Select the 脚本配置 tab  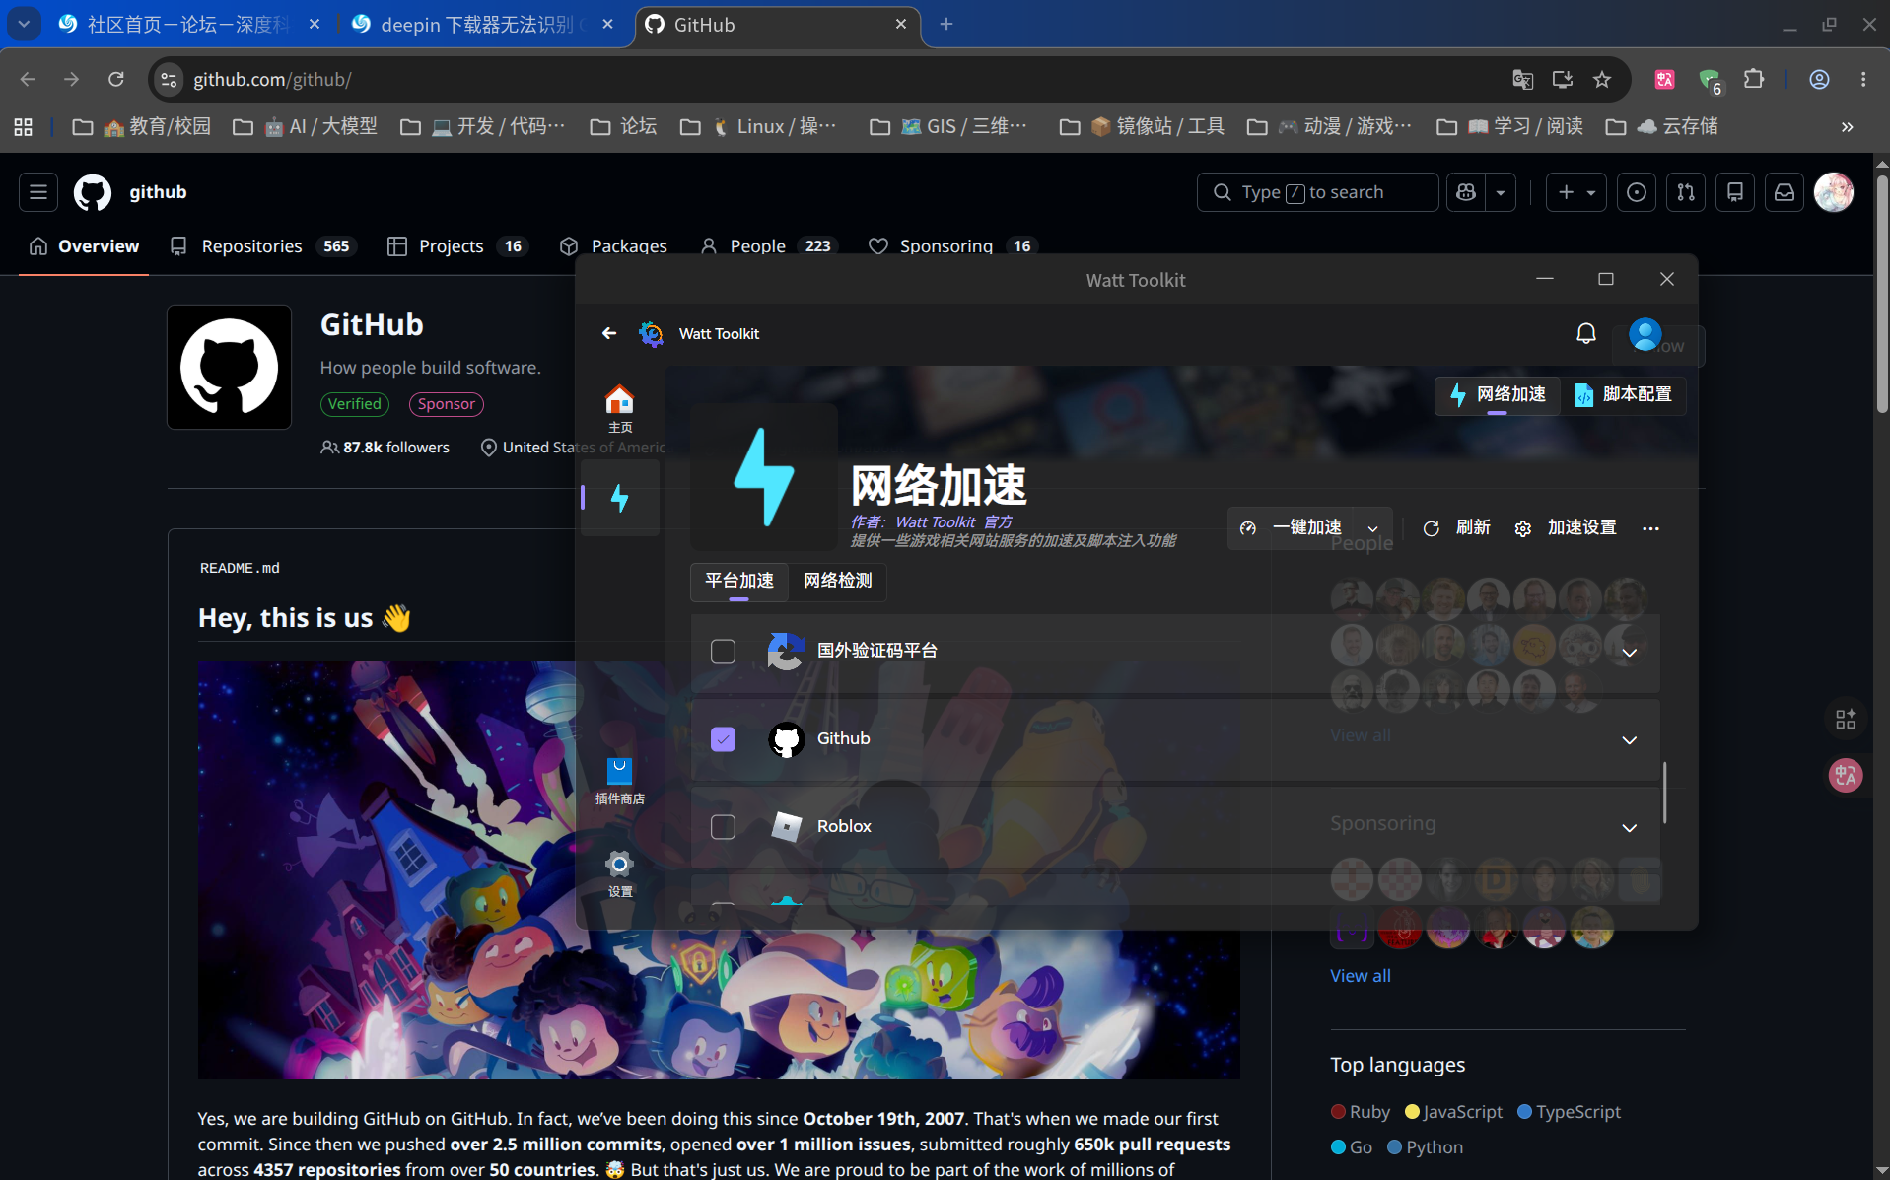(1623, 394)
